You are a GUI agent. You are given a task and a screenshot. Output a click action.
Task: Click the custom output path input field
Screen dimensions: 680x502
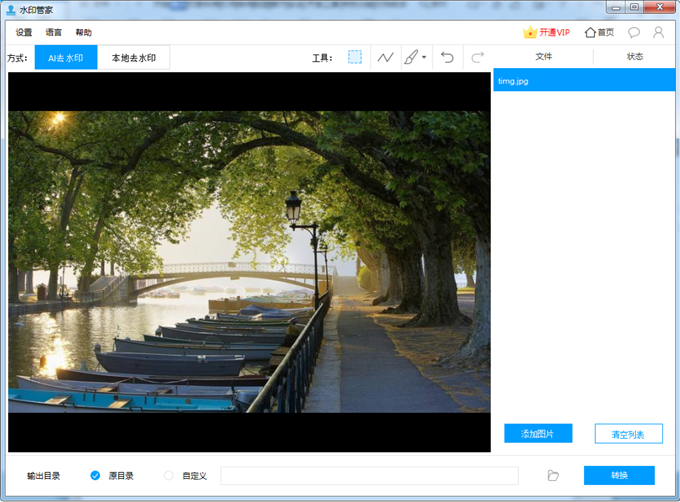point(369,475)
